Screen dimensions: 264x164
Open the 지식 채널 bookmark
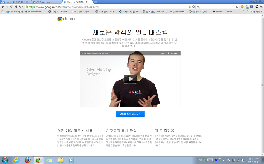pos(129,12)
